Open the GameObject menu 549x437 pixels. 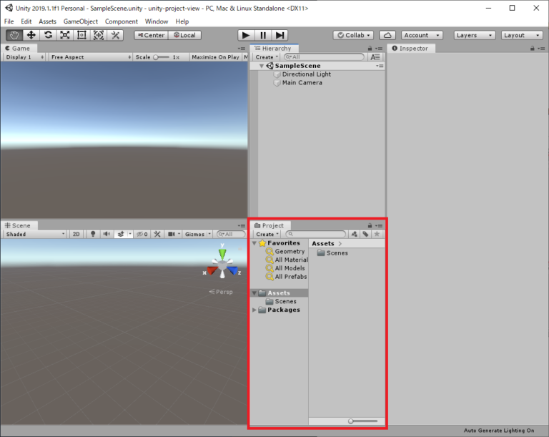(x=81, y=21)
